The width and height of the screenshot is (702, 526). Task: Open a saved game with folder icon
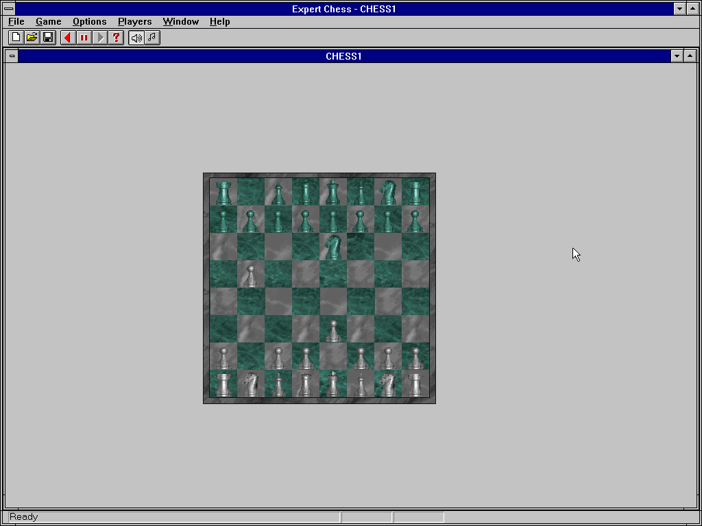32,38
